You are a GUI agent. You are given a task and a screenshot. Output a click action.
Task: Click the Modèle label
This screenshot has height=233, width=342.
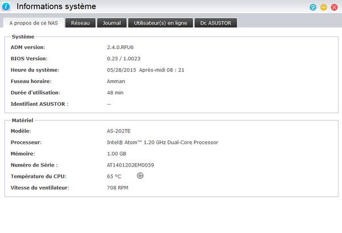coord(21,131)
